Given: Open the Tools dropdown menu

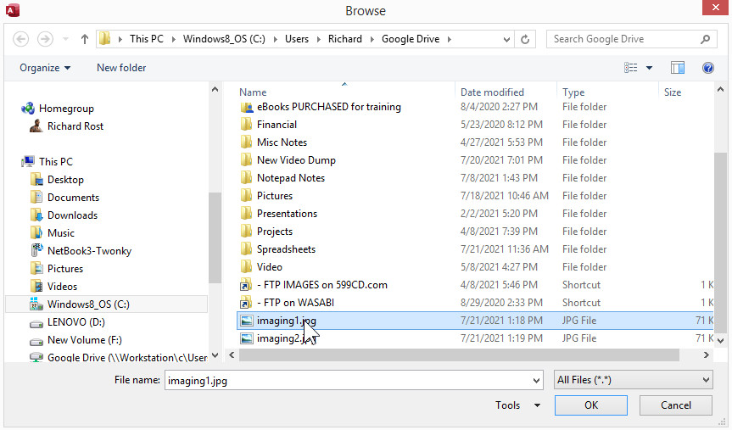Looking at the screenshot, I should 517,405.
